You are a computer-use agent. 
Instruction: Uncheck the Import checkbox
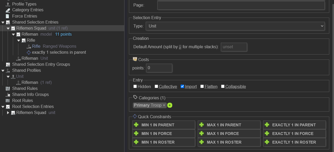pyautogui.click(x=182, y=86)
